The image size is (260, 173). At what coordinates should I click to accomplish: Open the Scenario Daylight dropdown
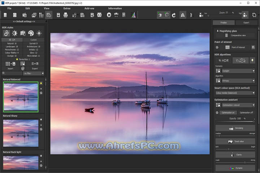coord(238,71)
